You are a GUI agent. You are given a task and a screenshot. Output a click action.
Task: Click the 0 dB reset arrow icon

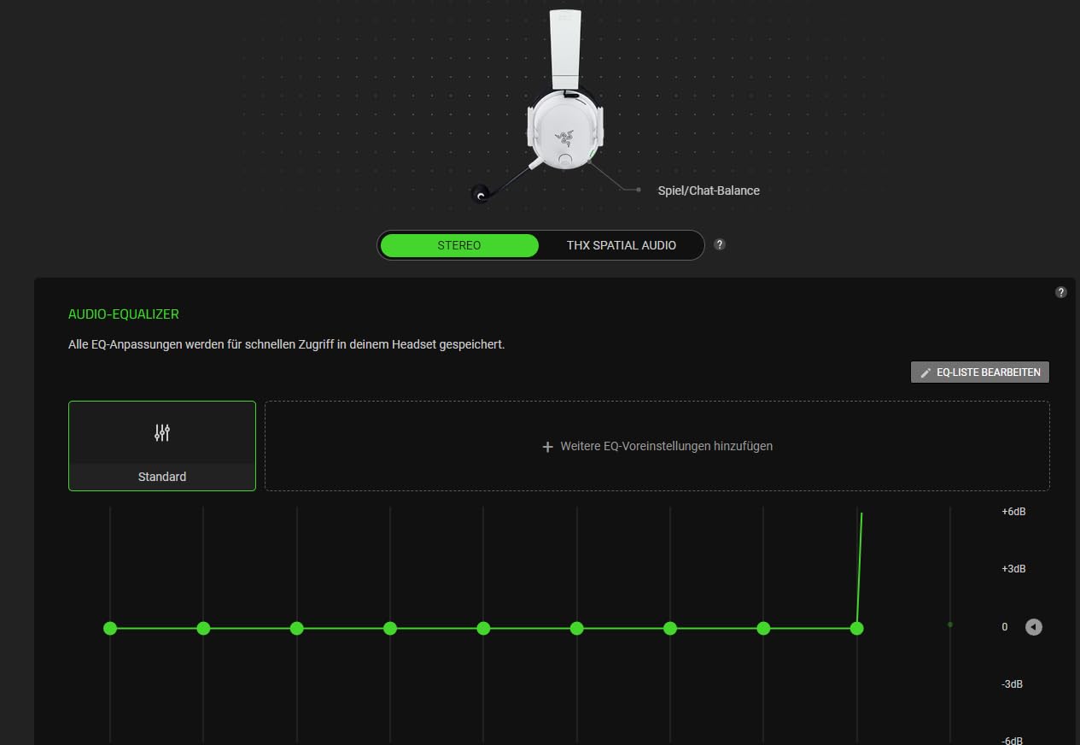(1034, 627)
